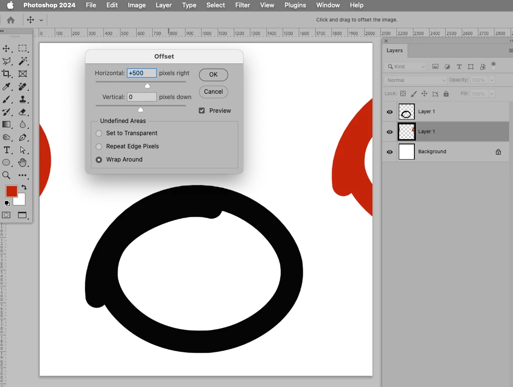Open the Image menu
The image size is (513, 387).
coord(137,5)
